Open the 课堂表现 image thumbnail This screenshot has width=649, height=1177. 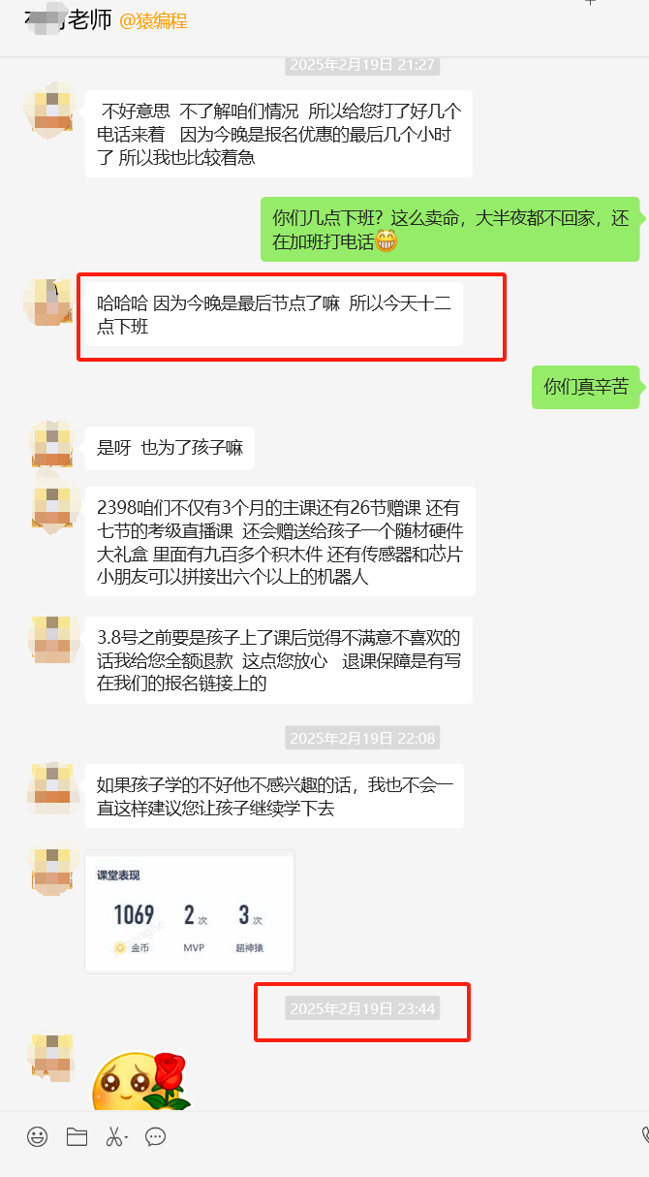pos(190,911)
